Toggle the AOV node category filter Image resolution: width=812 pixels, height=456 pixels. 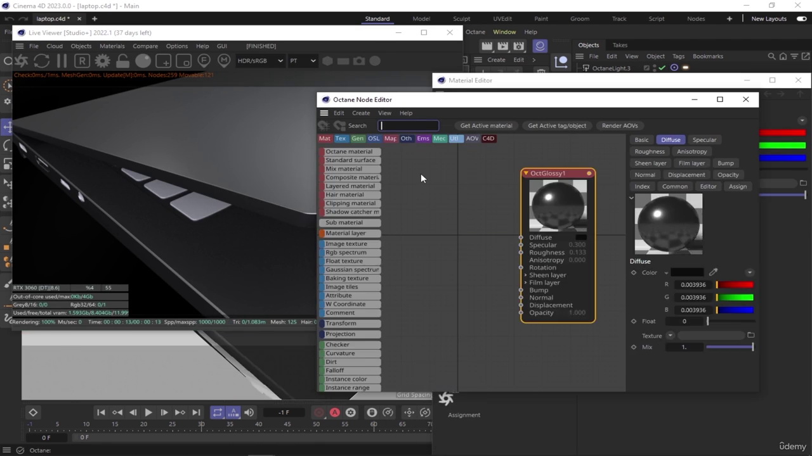[473, 139]
